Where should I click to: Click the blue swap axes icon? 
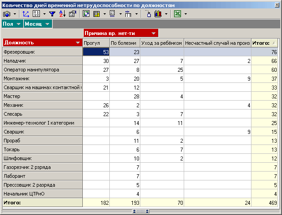(26, 14)
